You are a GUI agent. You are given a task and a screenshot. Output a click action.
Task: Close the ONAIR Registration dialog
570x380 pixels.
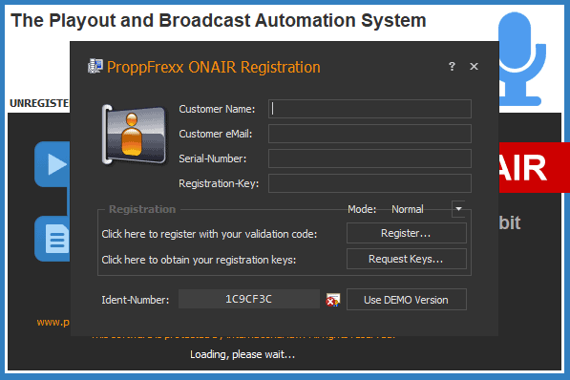[x=474, y=67]
